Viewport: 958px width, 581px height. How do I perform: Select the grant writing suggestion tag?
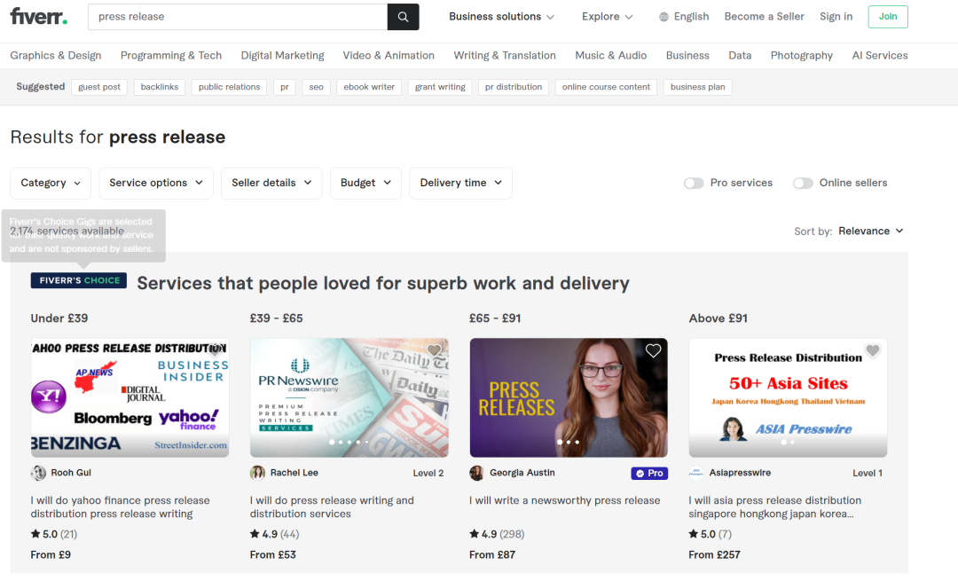coord(440,87)
